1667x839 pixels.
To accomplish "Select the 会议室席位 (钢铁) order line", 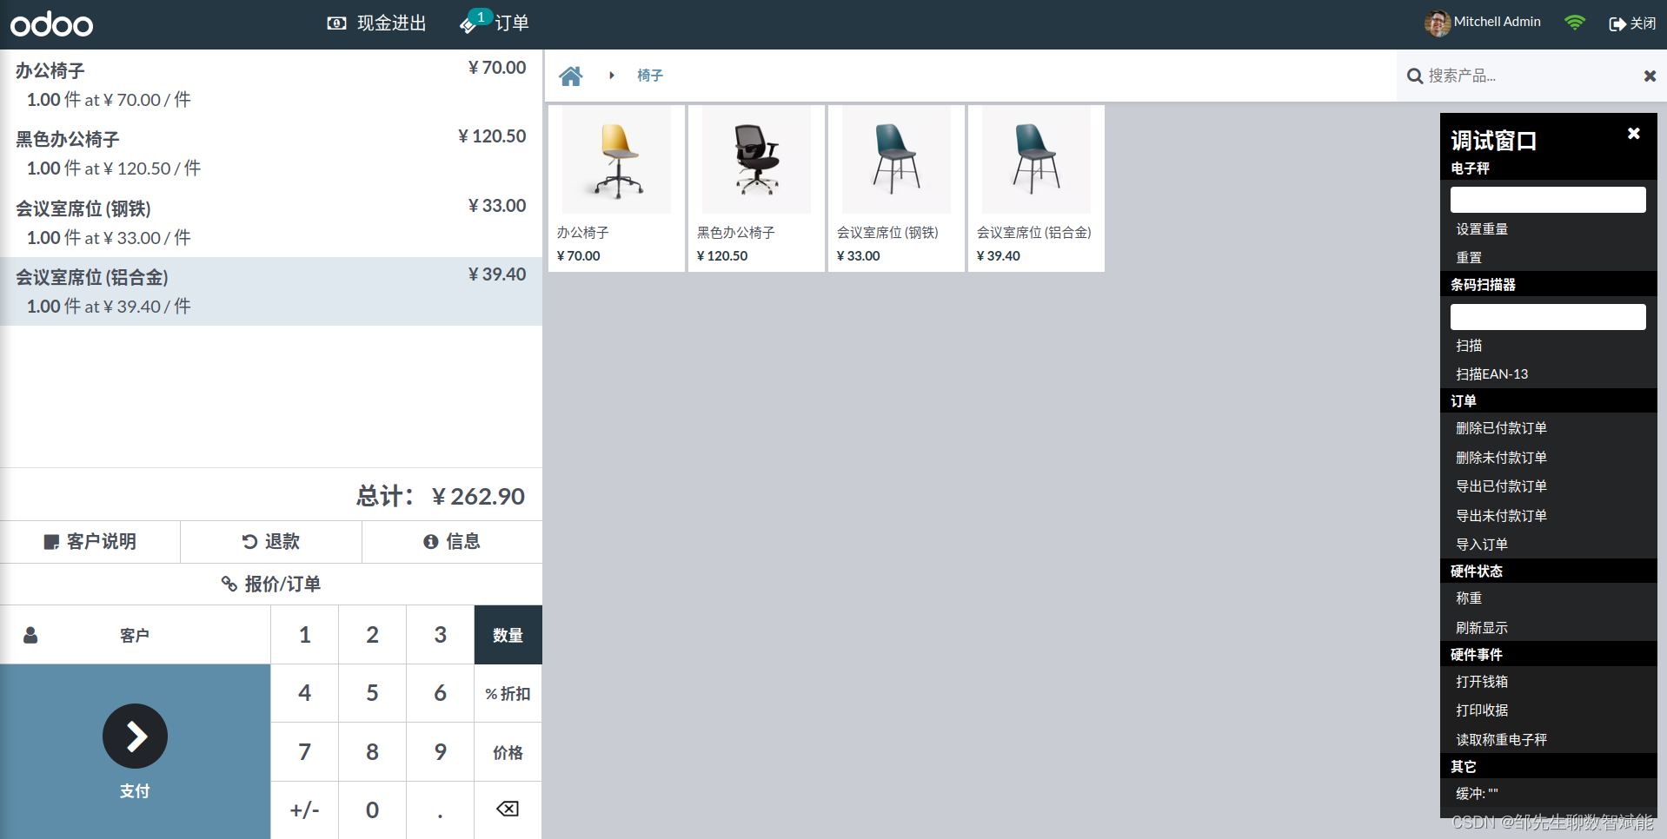I will click(271, 222).
